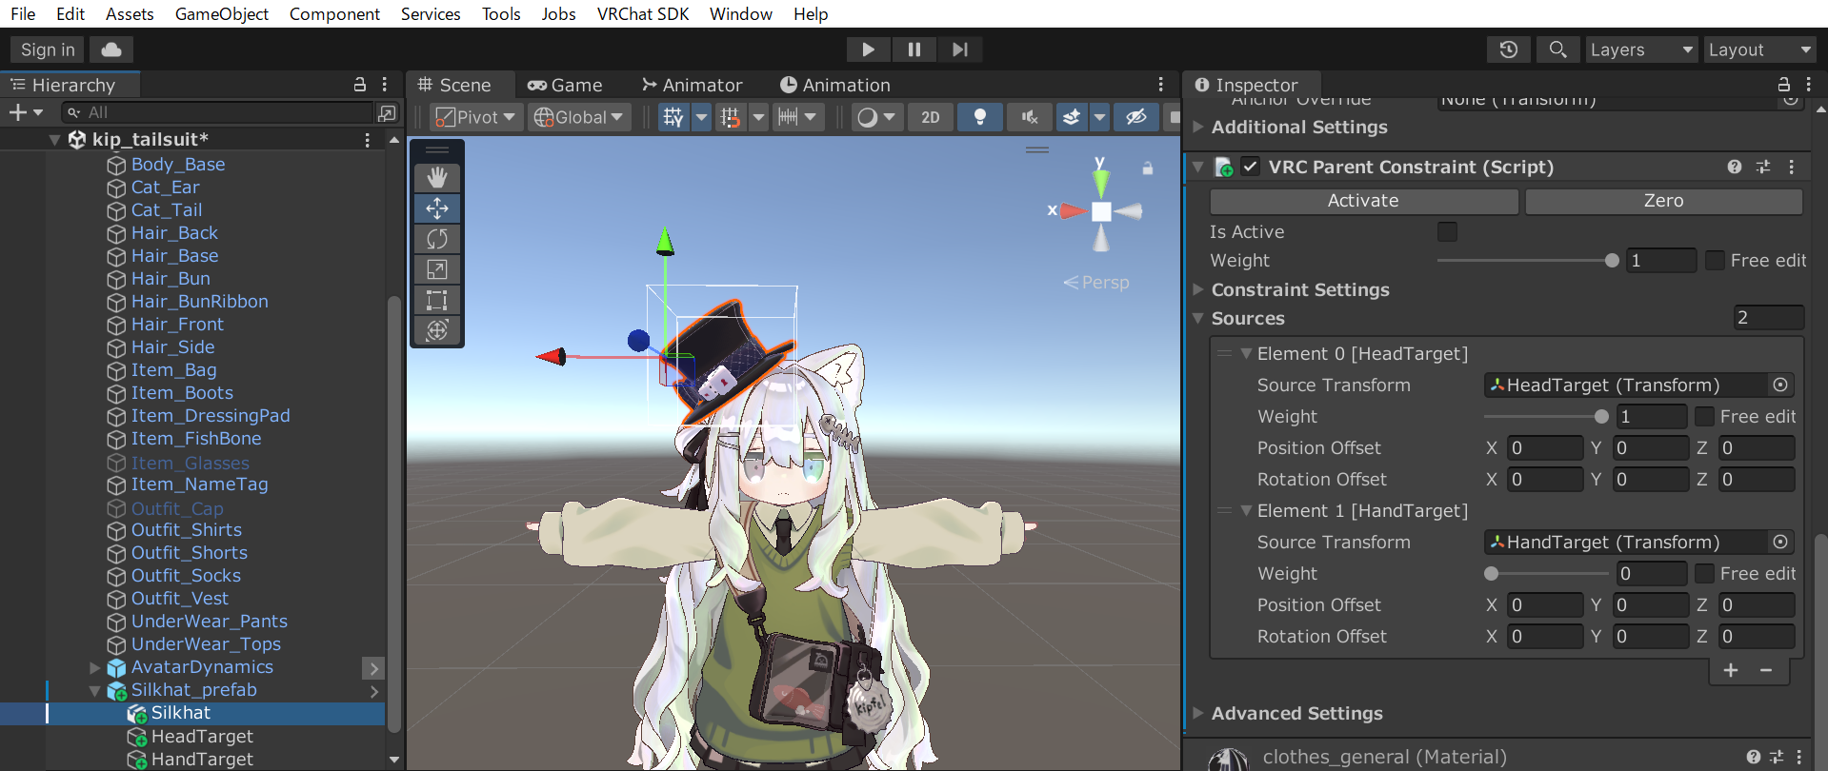
Task: Open kip_tailsuit scene options menu
Action: (x=368, y=140)
